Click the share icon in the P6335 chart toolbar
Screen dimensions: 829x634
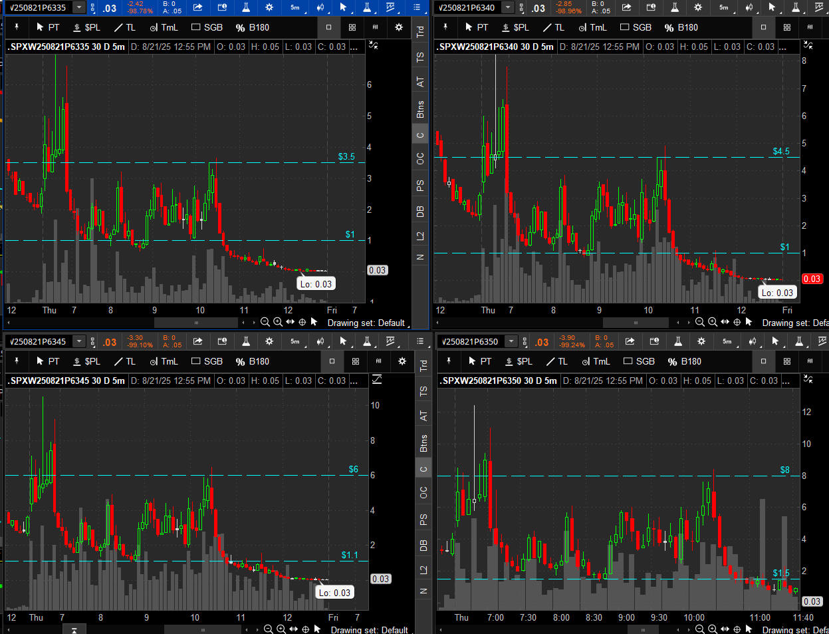tap(198, 7)
